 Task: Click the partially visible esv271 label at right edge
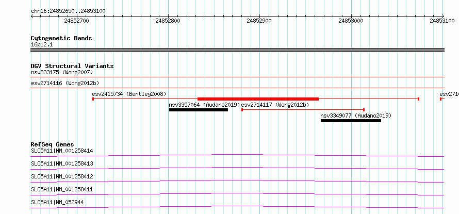(x=449, y=94)
